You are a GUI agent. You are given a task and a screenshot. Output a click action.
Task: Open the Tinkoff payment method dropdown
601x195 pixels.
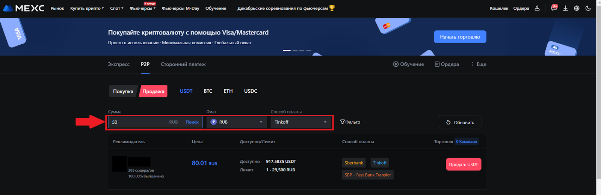300,122
